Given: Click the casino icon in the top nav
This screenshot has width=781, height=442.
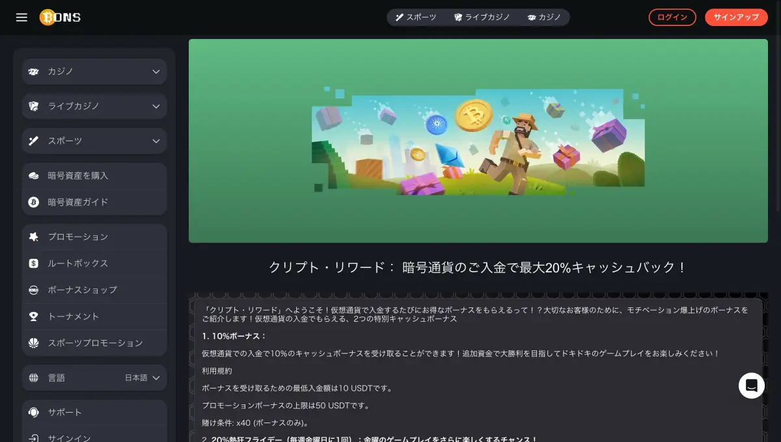Looking at the screenshot, I should [x=532, y=18].
